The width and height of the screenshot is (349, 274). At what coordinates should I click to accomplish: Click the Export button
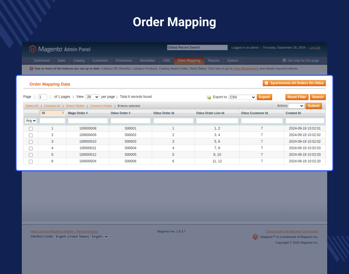pos(264,97)
